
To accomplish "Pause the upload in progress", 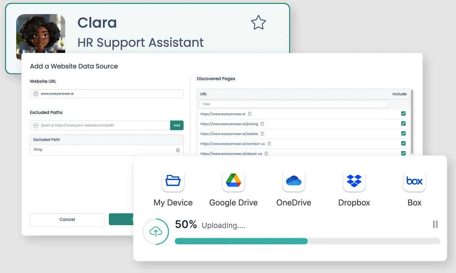I will 435,224.
